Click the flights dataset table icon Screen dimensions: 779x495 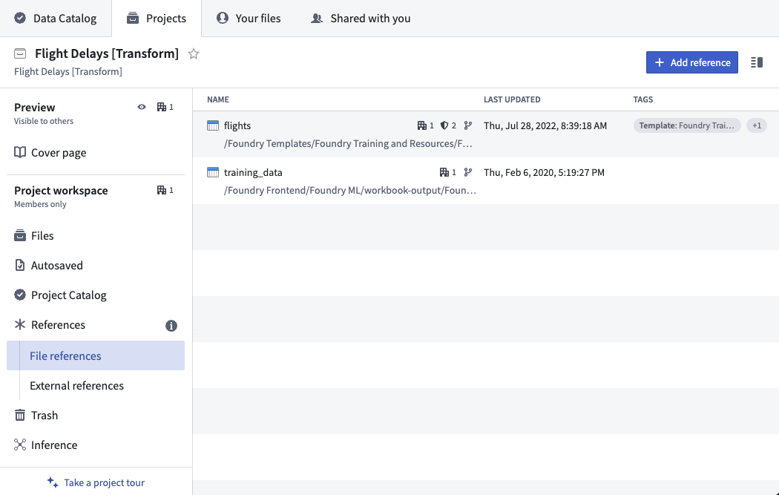tap(213, 125)
